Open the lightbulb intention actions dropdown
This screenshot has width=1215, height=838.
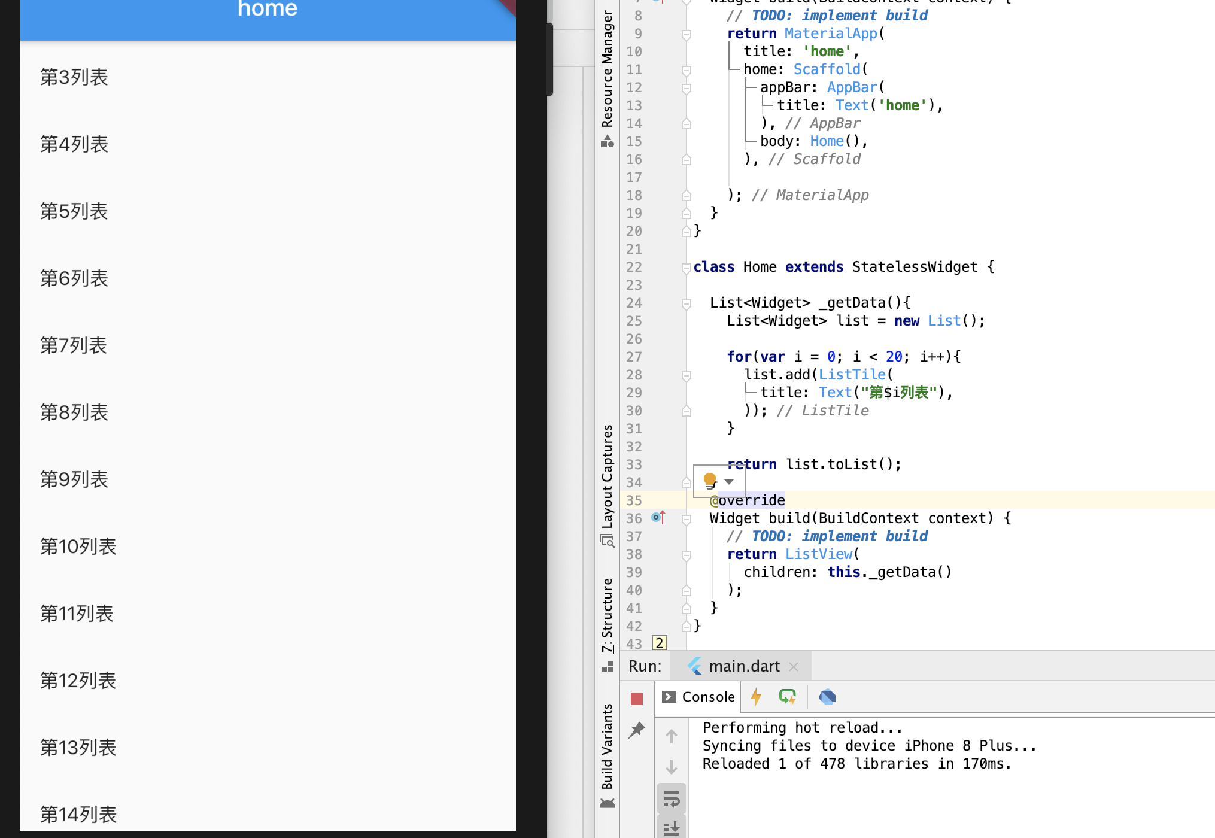tap(729, 481)
